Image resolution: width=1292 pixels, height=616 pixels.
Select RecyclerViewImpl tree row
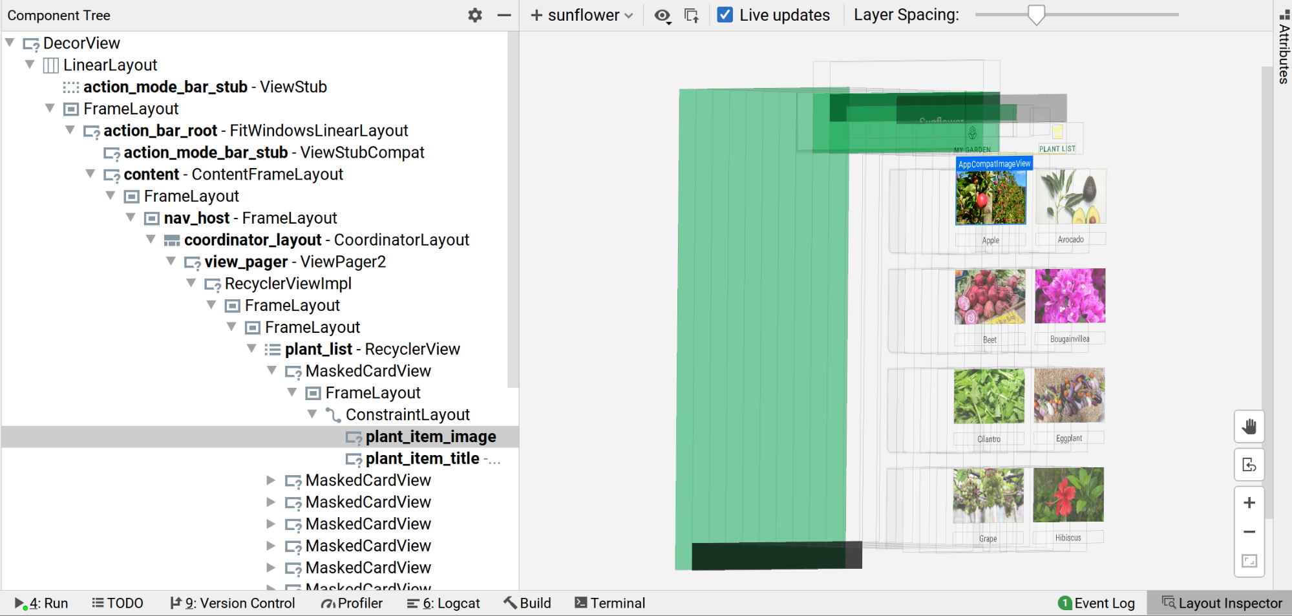click(288, 284)
